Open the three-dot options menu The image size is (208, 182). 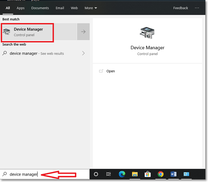(x=197, y=8)
